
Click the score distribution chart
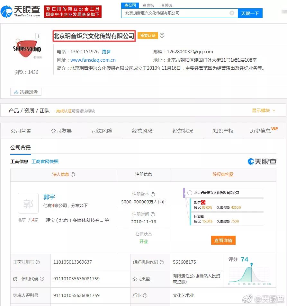pyautogui.click(x=250, y=274)
